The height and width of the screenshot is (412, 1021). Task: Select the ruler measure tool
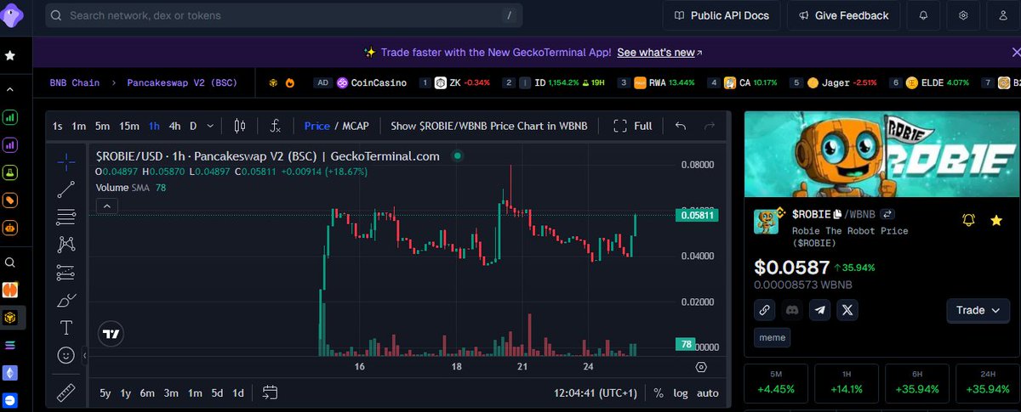coord(66,392)
